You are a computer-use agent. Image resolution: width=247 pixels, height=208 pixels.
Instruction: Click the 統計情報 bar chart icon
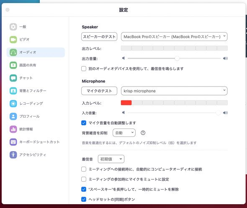13,129
